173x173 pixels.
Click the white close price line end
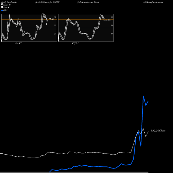pyautogui.click(x=148, y=131)
